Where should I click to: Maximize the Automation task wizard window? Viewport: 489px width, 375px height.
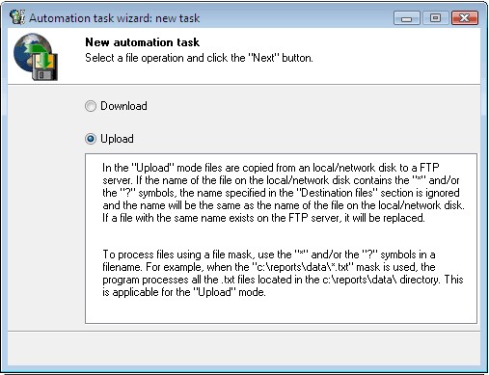click(x=435, y=18)
